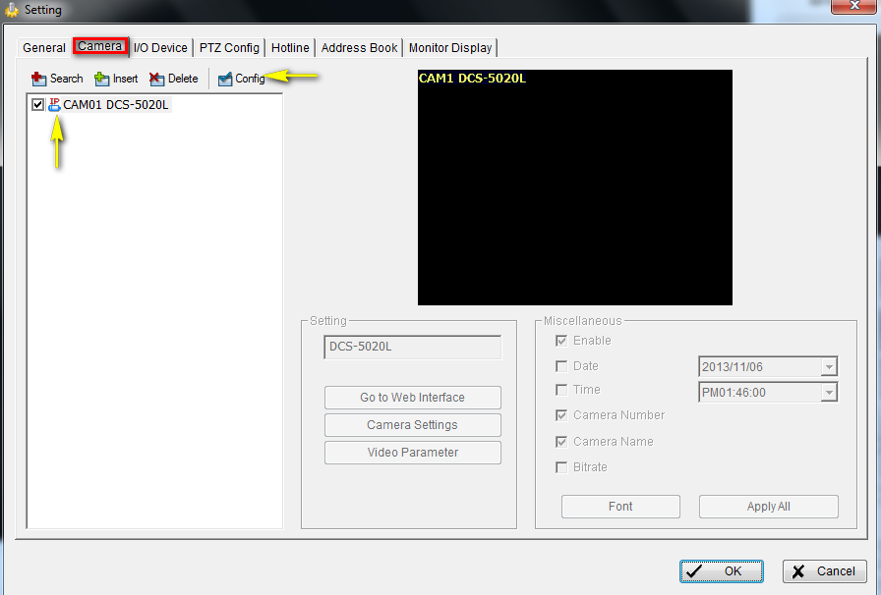Open the Address Book tab
Screen dimensions: 881x595
tap(359, 48)
